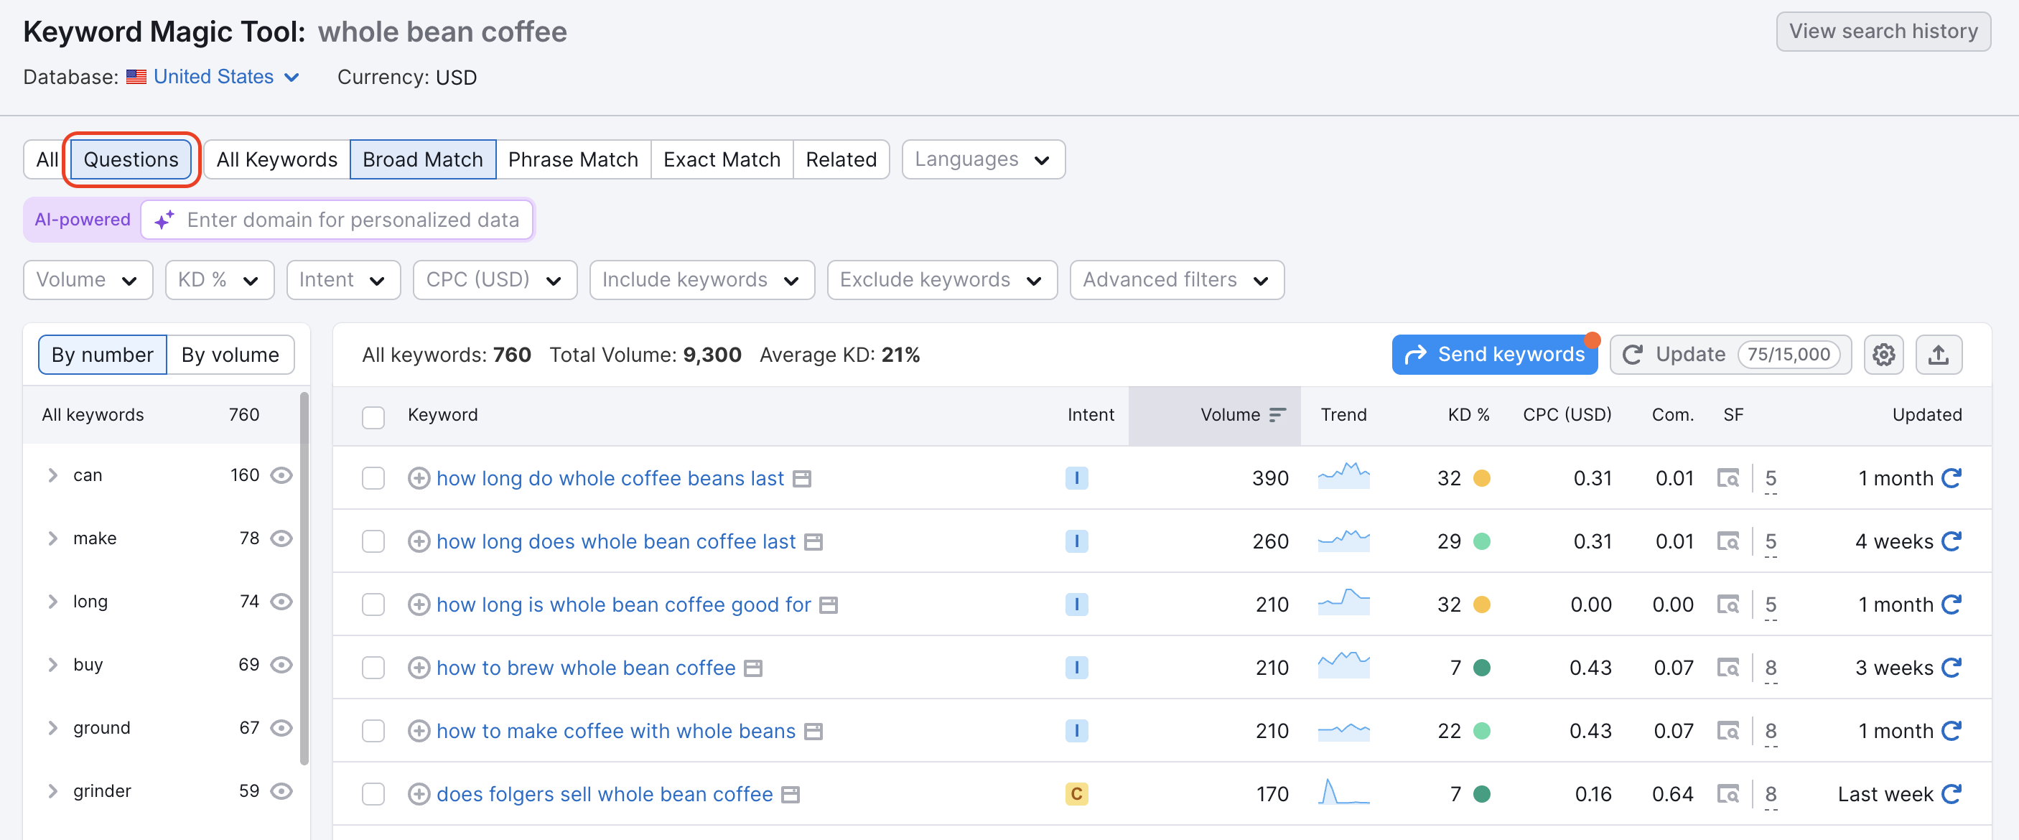Click the eye icon next to the 'can' keyword group
This screenshot has width=2019, height=840.
(x=281, y=475)
